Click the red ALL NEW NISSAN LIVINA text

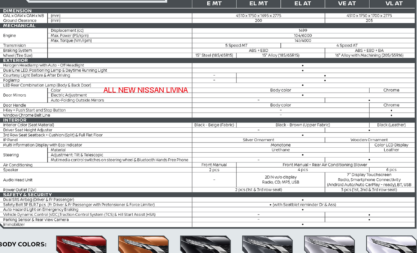tap(145, 90)
